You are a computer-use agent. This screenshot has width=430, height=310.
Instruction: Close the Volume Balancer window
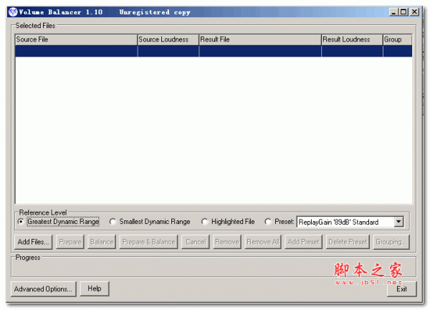tap(415, 12)
